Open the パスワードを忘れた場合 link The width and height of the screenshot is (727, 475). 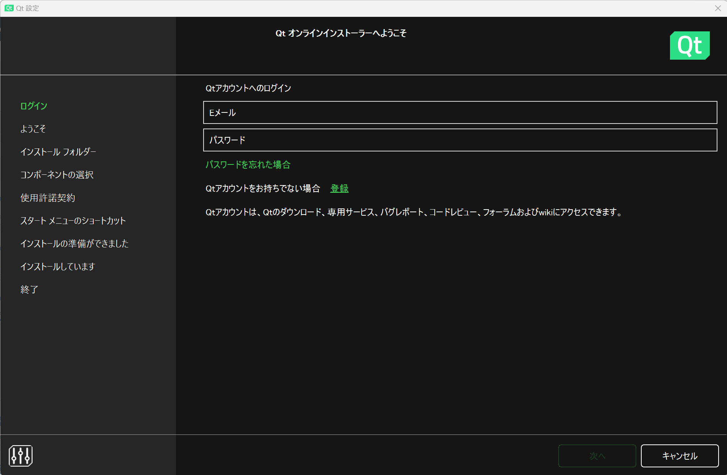click(248, 165)
